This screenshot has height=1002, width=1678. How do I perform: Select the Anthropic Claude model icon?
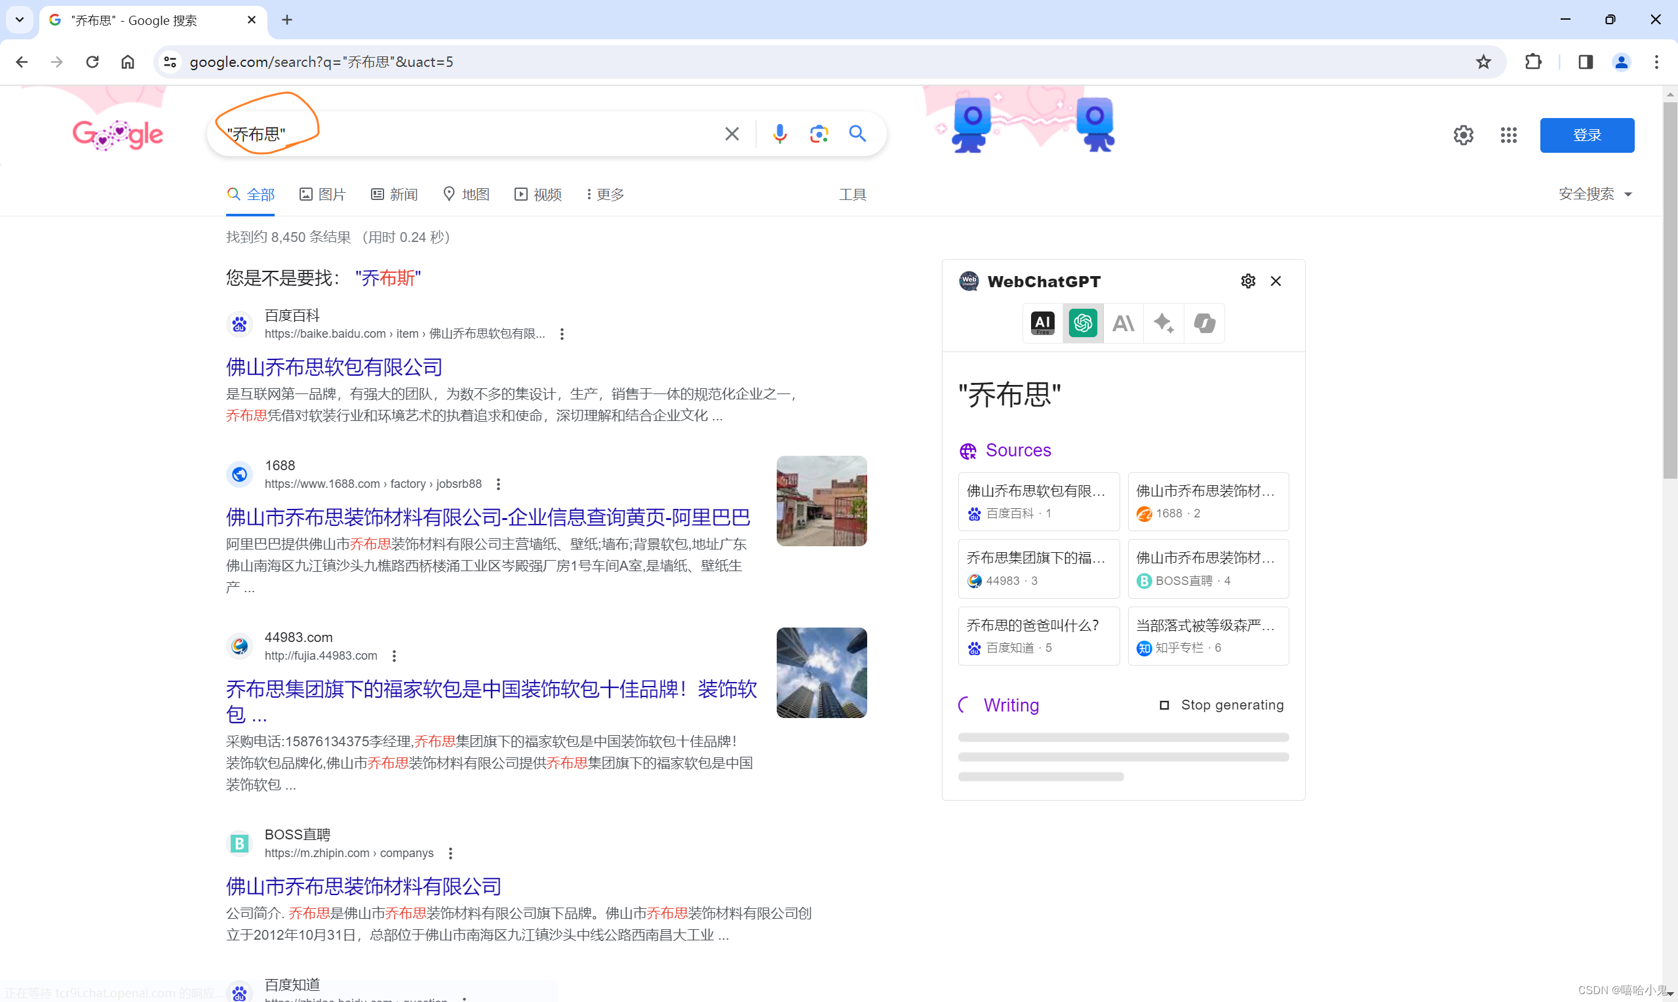tap(1123, 323)
